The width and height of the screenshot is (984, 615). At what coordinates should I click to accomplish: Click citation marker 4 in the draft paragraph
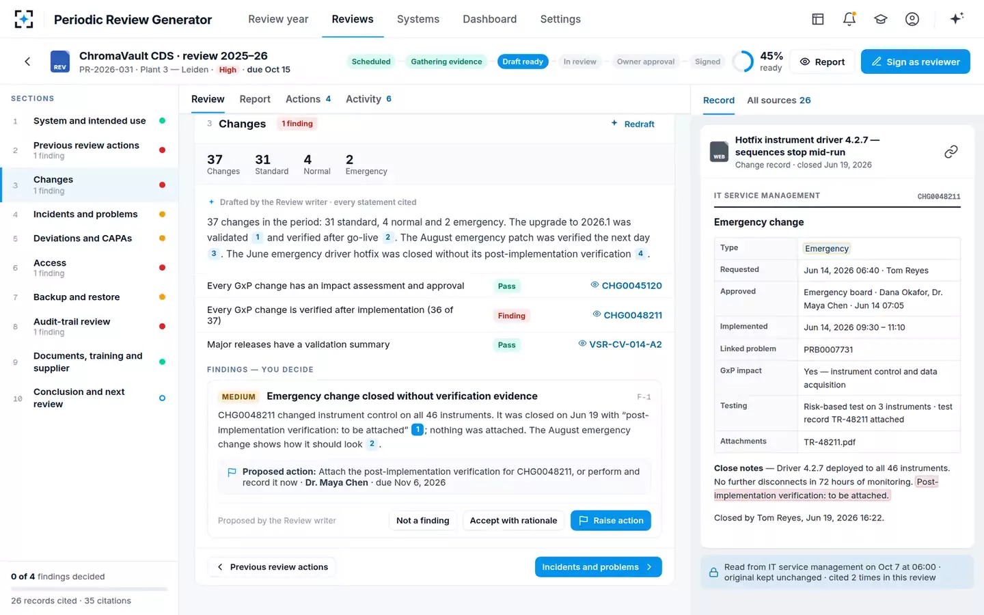[x=640, y=254]
